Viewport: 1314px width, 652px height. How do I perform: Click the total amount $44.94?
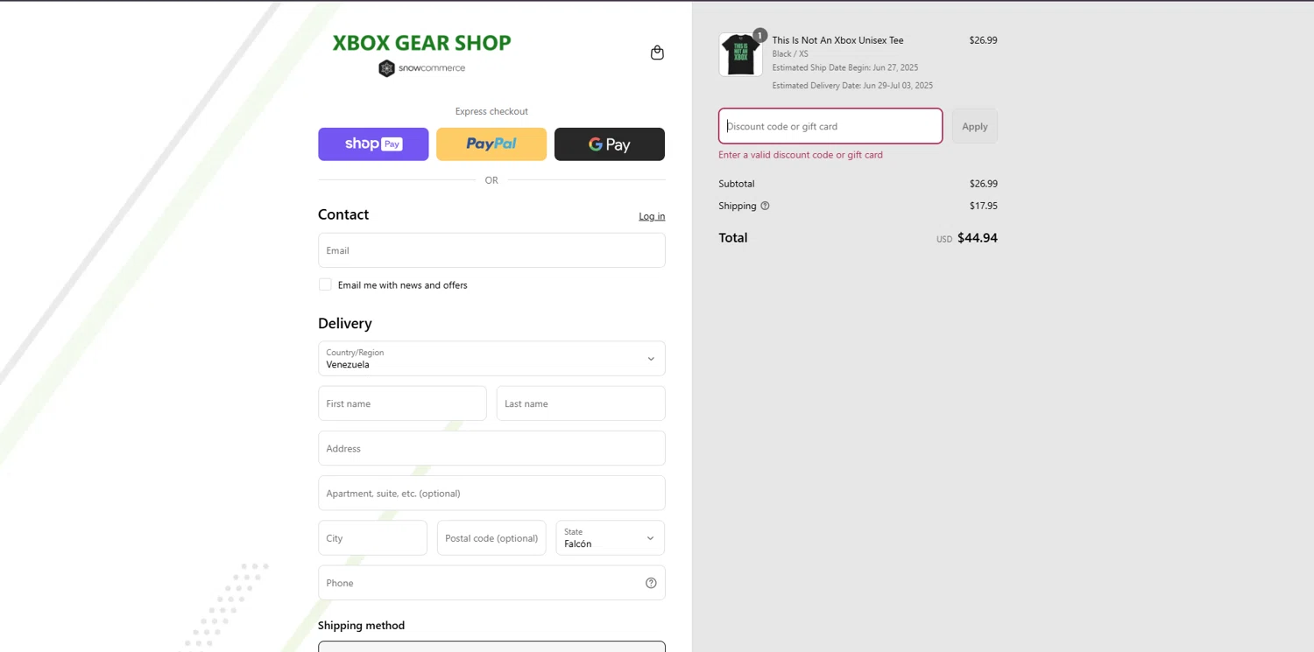coord(978,238)
